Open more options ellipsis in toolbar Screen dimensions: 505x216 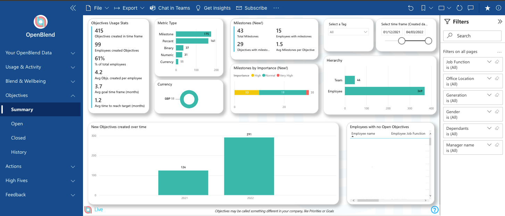pyautogui.click(x=276, y=8)
